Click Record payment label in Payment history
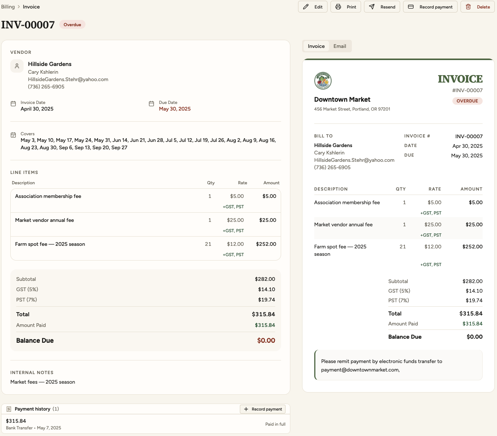The width and height of the screenshot is (497, 436). coord(267,409)
